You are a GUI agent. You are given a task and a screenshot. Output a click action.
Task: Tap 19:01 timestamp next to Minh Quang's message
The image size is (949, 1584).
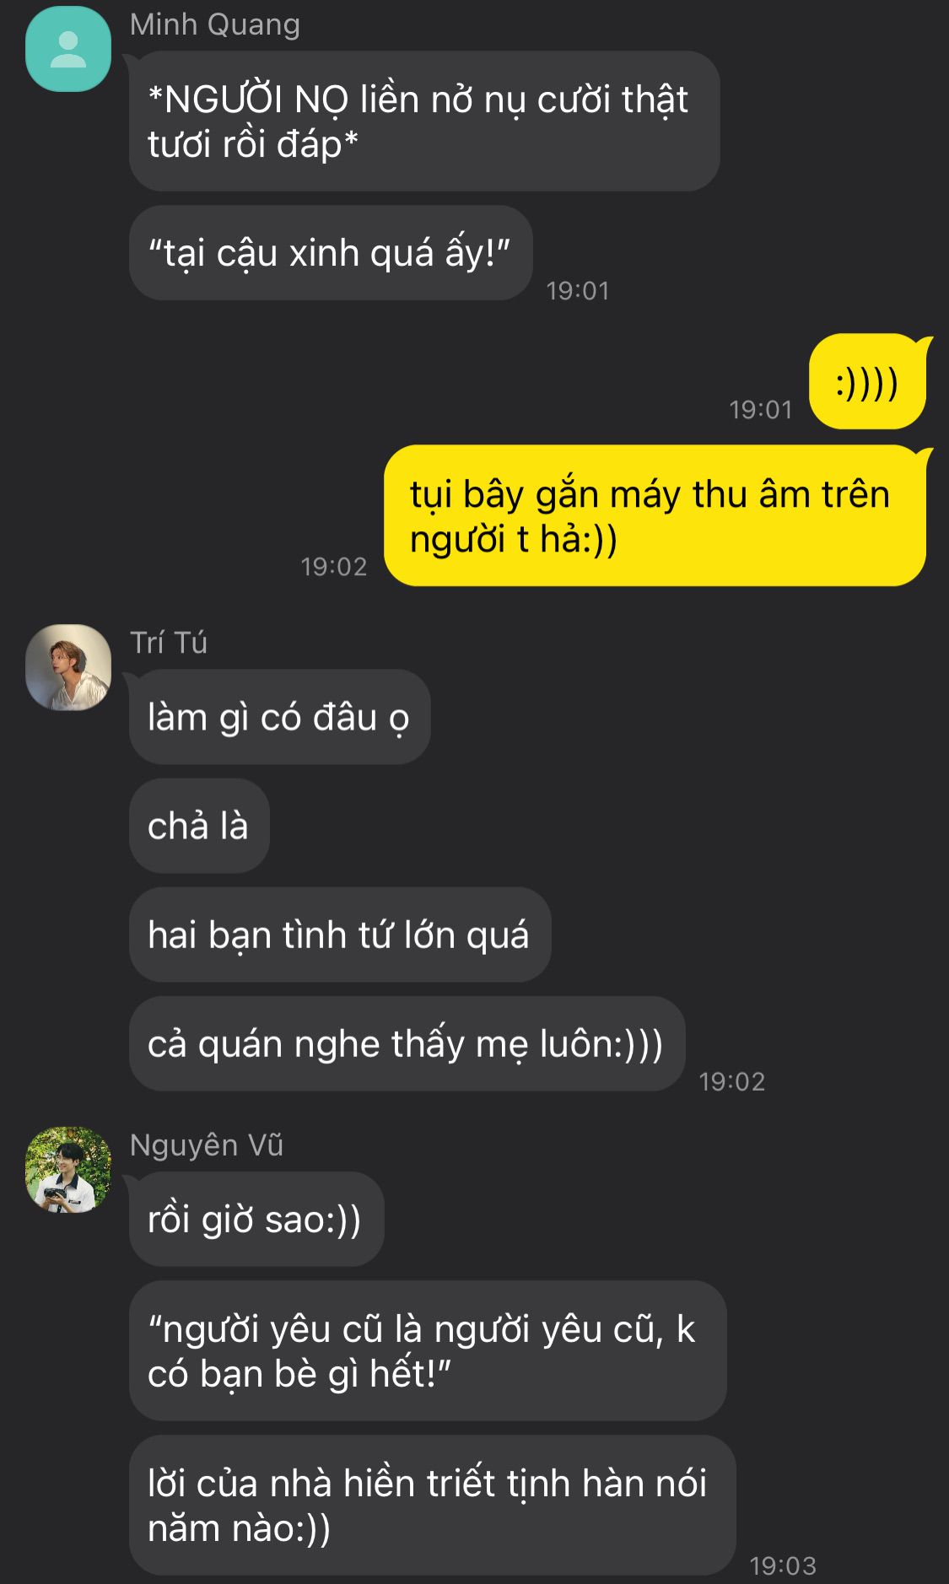[578, 291]
